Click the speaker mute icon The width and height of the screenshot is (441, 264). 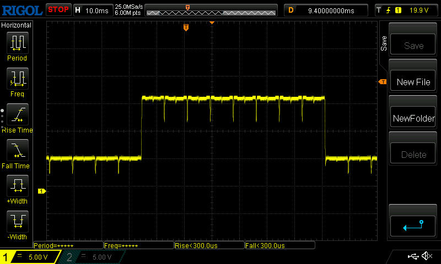426,256
